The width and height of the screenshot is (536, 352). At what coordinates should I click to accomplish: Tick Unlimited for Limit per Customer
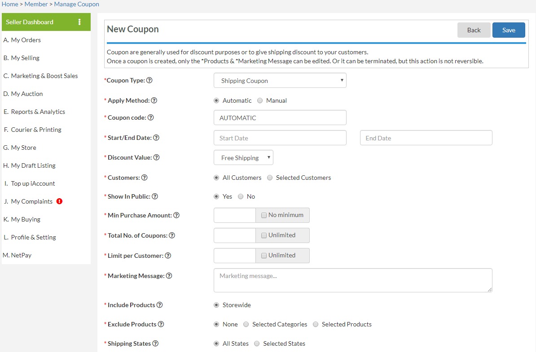pyautogui.click(x=264, y=256)
